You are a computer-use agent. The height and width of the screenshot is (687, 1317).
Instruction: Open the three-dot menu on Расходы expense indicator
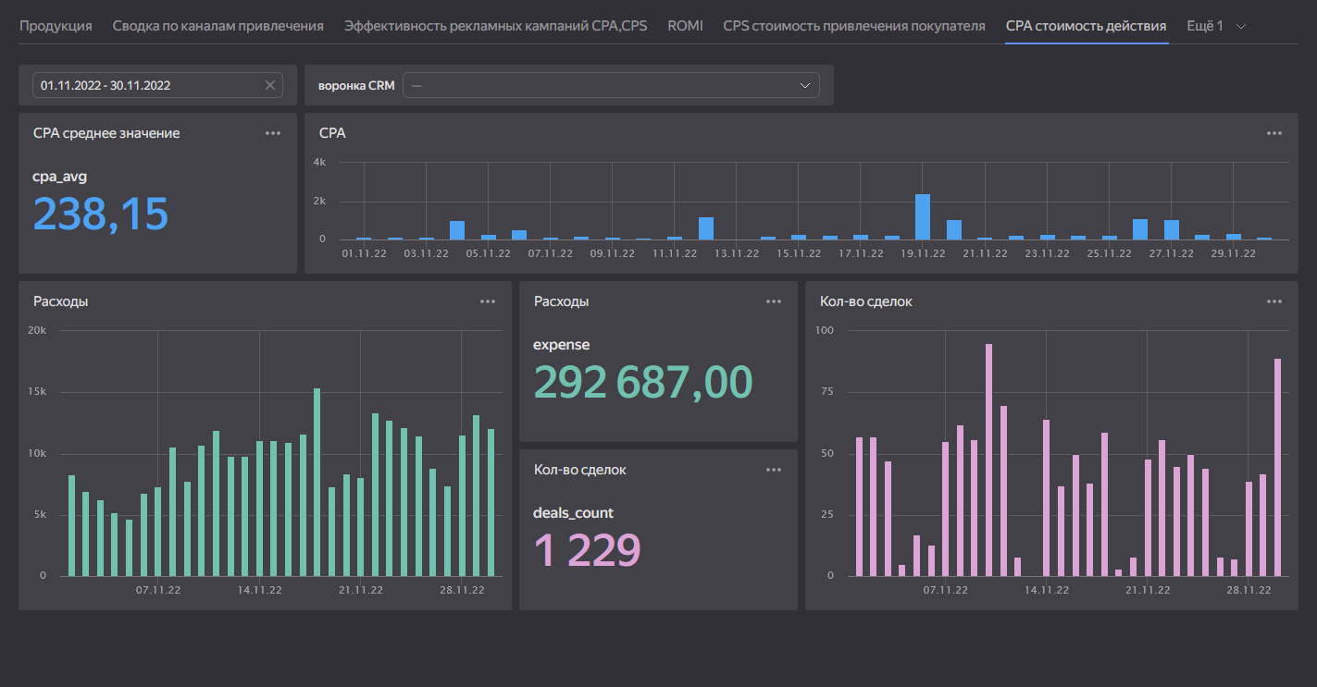pos(774,301)
